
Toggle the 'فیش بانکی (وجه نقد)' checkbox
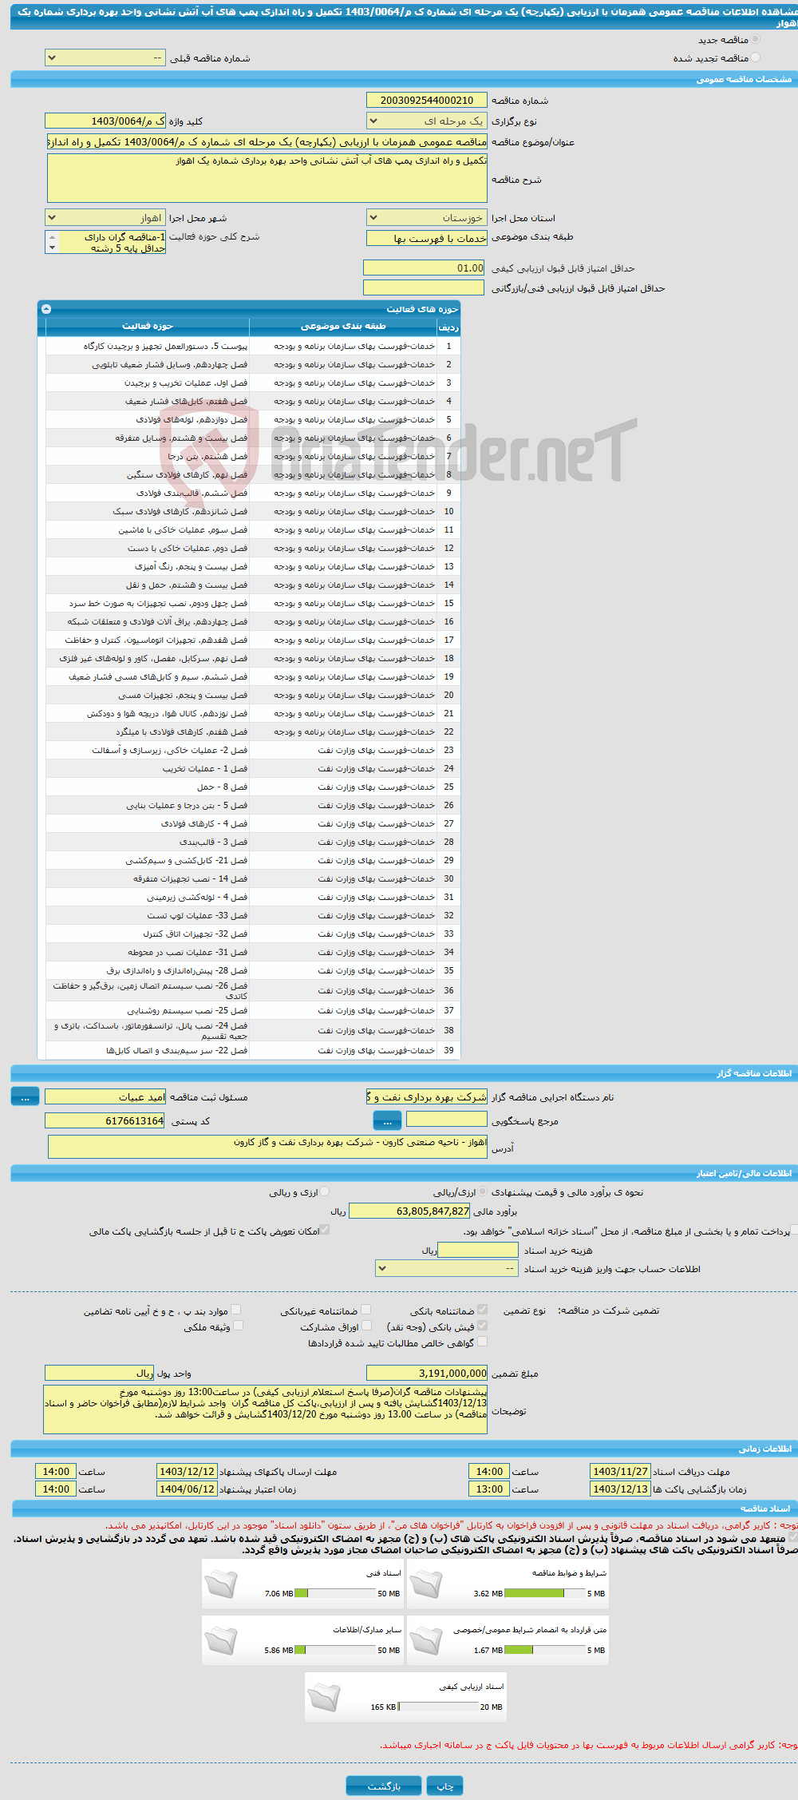coord(482,1326)
